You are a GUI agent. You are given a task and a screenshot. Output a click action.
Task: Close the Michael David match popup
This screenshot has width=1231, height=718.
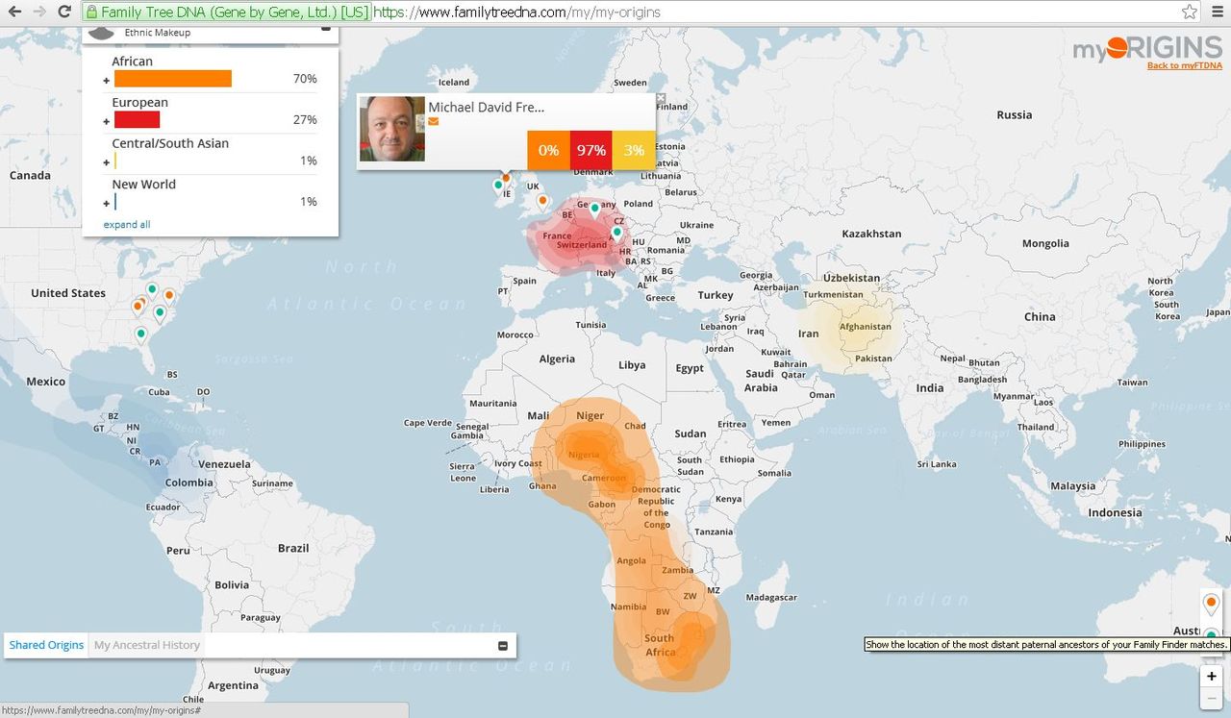pyautogui.click(x=661, y=98)
